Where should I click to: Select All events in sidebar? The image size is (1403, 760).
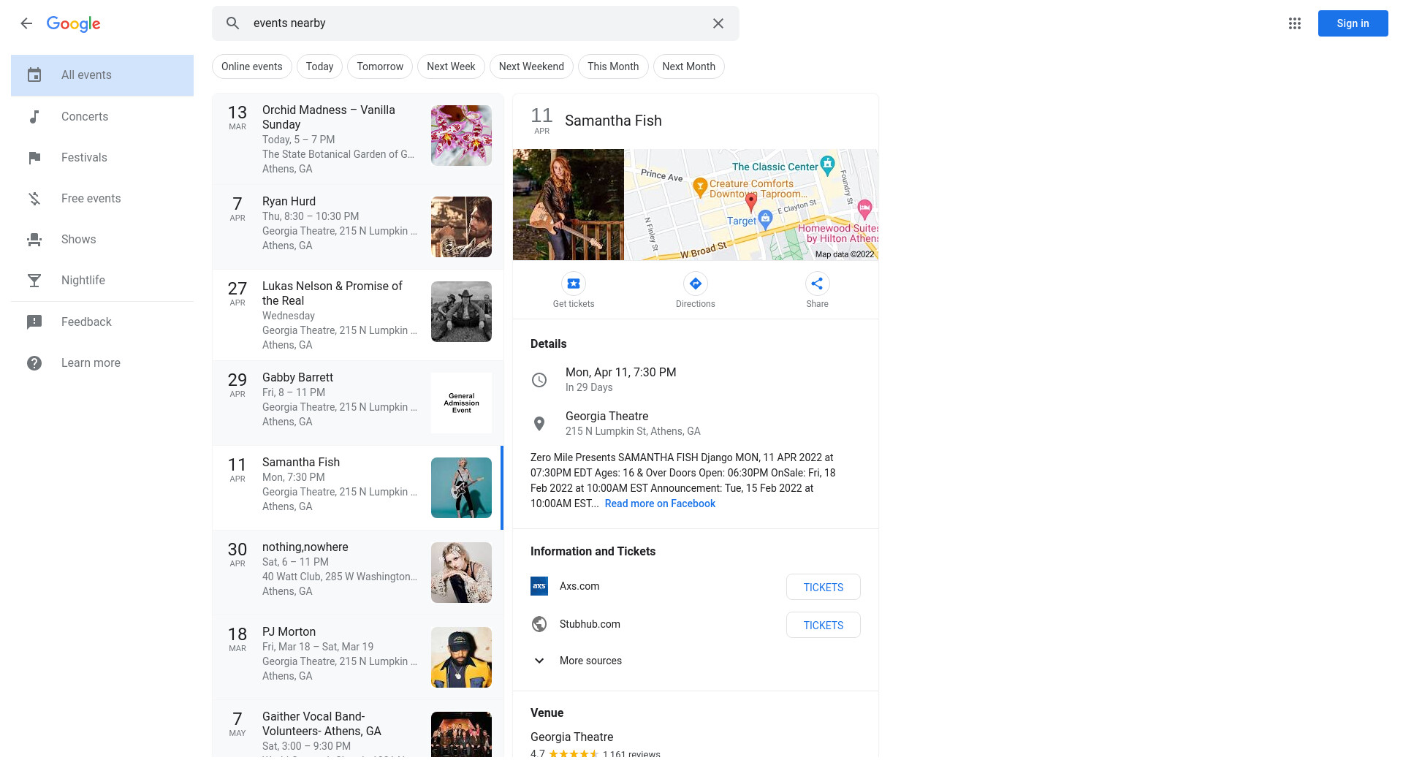point(102,75)
